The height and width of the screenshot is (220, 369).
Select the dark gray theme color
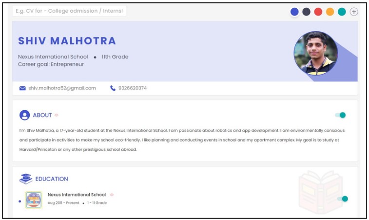click(306, 12)
